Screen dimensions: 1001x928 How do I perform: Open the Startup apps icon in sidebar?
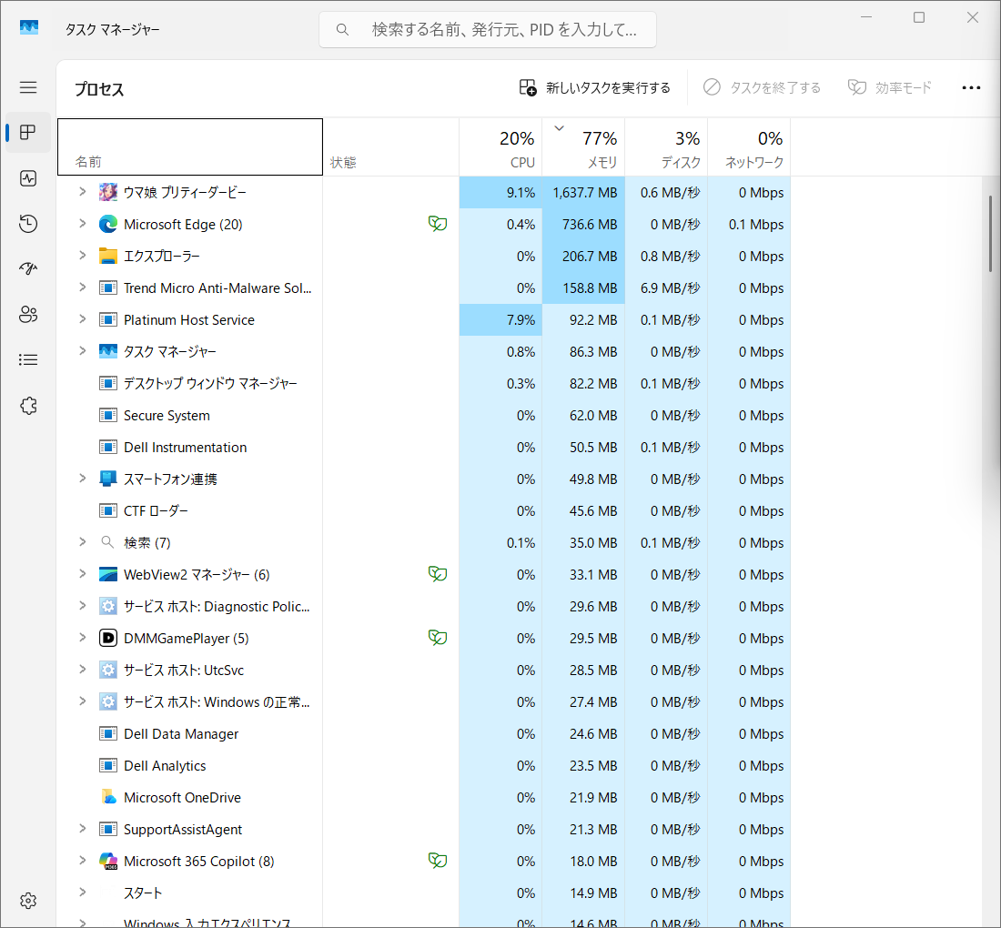(28, 268)
